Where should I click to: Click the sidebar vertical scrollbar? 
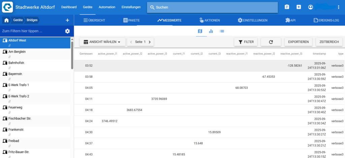point(72,55)
